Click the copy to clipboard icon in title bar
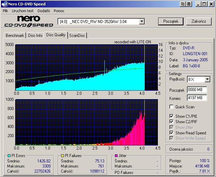The height and width of the screenshot is (177, 216). click(183, 4)
